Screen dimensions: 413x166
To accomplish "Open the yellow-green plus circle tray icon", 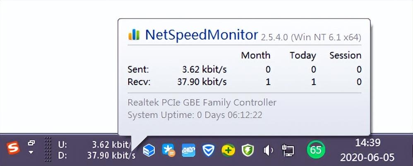I will click(228, 150).
